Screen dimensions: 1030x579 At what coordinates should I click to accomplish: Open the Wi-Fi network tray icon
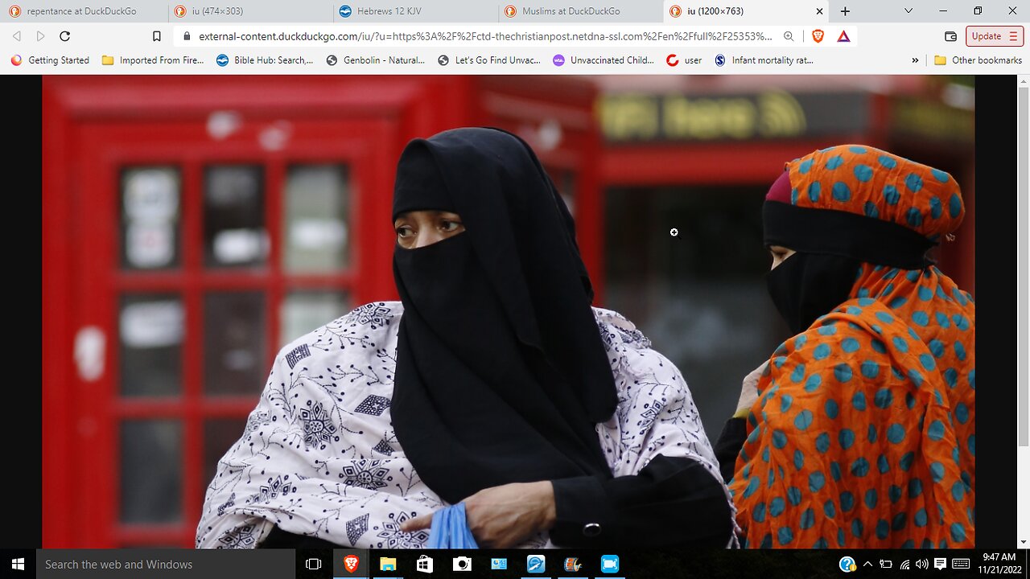904,564
